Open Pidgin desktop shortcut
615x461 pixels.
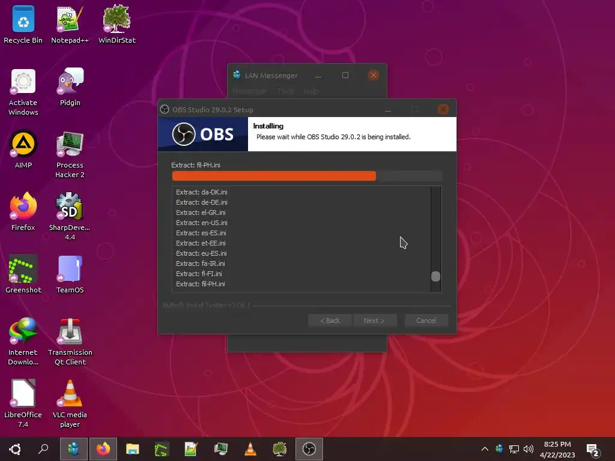(70, 88)
